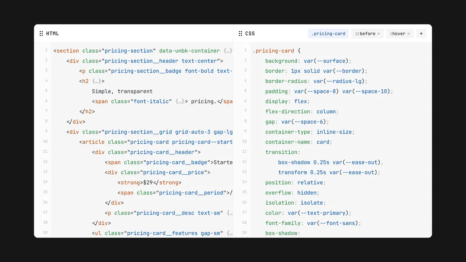Click the "isolate" isolation value
Image resolution: width=466 pixels, height=262 pixels.
(312, 203)
